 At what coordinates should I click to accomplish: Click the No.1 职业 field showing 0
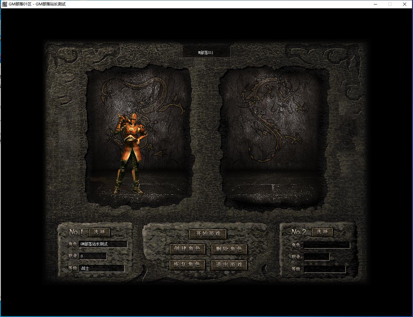click(x=93, y=256)
